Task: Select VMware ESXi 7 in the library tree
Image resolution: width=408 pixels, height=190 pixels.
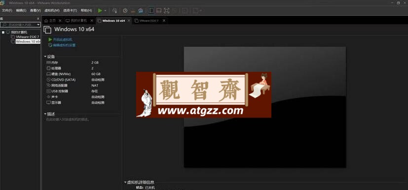Action: tap(27, 37)
